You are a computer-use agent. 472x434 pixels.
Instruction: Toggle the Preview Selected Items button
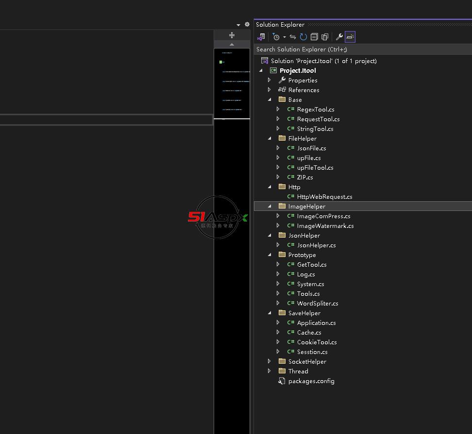350,37
